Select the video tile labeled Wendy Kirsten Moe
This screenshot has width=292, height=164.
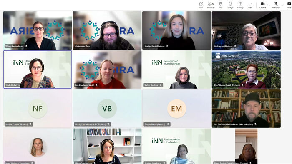38,30
